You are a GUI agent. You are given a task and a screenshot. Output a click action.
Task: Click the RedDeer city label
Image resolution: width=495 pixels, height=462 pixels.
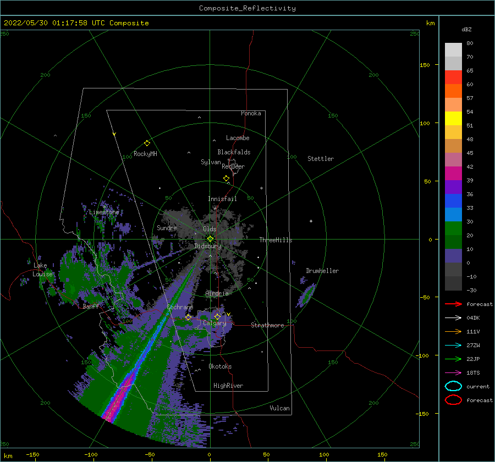[x=233, y=166]
